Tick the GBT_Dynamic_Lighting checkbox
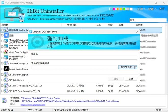This screenshot has height=112, width=168. 2,74
